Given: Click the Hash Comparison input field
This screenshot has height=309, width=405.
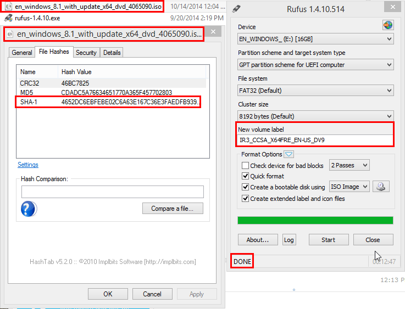Looking at the screenshot, I should [x=112, y=192].
